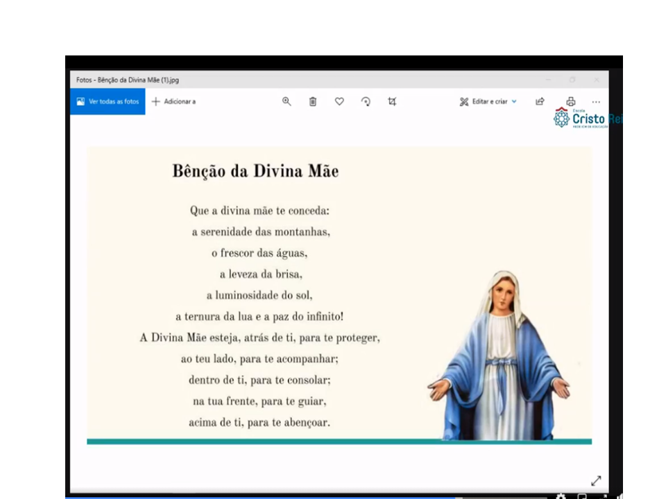Open the "Adicionar a" option
The width and height of the screenshot is (666, 499).
coord(173,101)
